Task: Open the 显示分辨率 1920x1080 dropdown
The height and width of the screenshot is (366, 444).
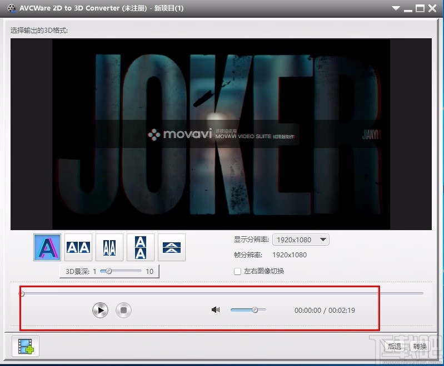Action: [x=301, y=240]
